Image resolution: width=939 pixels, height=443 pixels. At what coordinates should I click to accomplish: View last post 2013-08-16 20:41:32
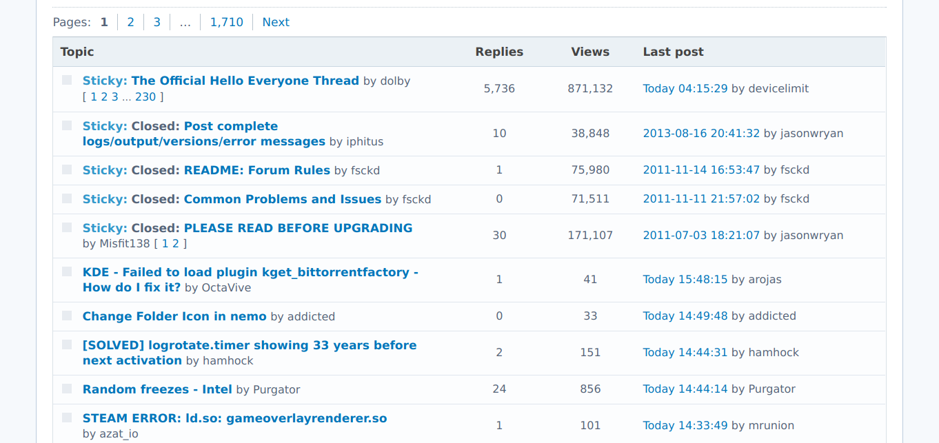pyautogui.click(x=701, y=134)
